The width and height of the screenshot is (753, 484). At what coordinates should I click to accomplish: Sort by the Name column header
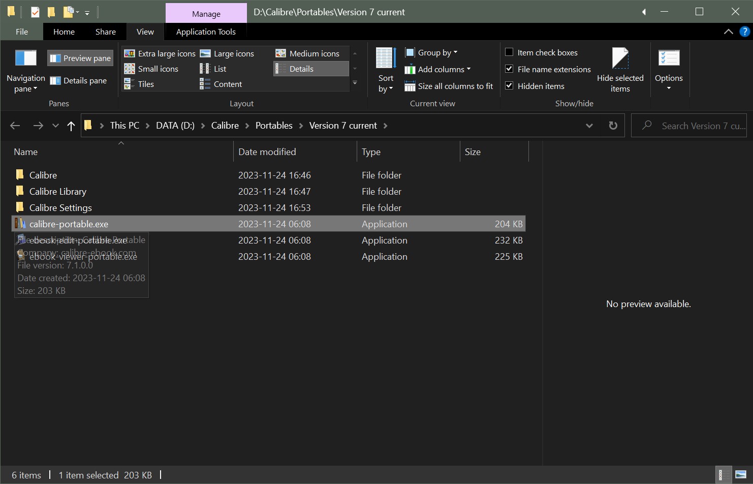click(121, 152)
